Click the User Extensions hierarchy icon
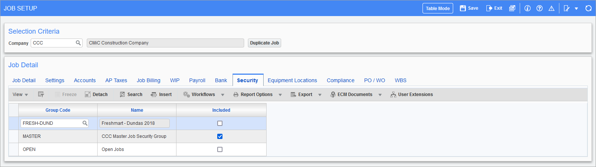This screenshot has width=596, height=167. pyautogui.click(x=393, y=95)
